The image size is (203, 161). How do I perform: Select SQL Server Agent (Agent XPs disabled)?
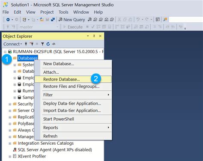(x=55, y=150)
